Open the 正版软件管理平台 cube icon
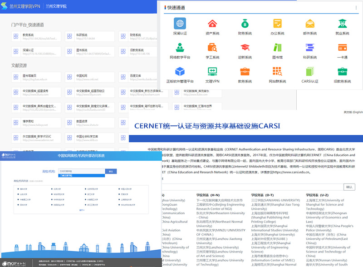Screen dimensions: 363x267 pos(180,71)
